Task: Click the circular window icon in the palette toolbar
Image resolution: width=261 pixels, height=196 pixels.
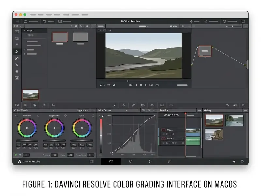Action: pyautogui.click(x=35, y=105)
